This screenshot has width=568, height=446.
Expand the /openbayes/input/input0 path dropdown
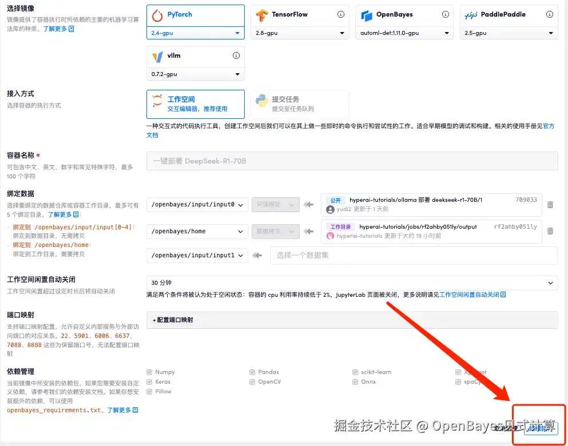197,205
